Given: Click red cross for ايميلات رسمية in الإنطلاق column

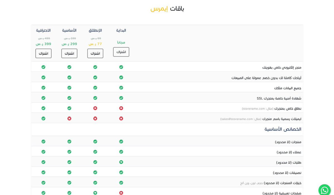Looking at the screenshot, I should click(95, 119).
